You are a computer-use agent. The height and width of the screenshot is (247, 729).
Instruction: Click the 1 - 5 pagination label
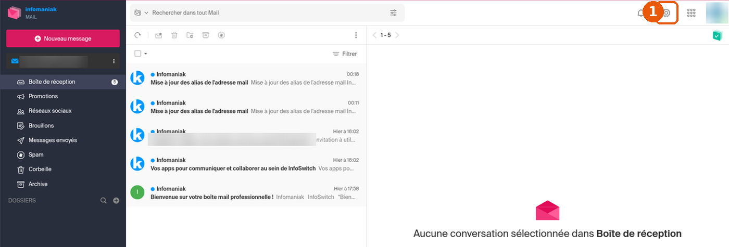385,35
